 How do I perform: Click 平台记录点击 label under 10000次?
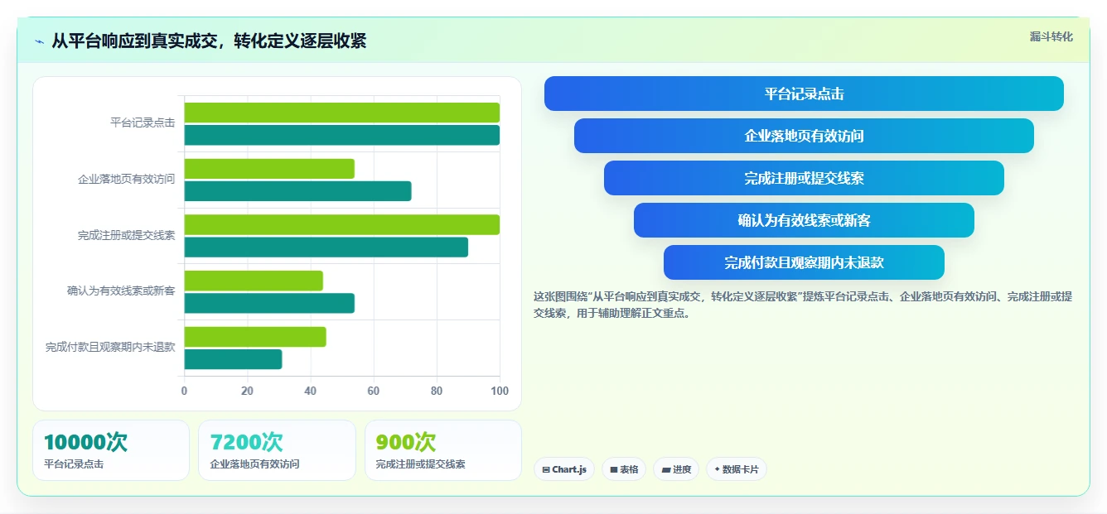tap(74, 464)
